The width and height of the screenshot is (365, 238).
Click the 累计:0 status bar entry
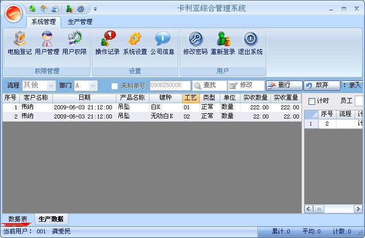[x=281, y=231]
